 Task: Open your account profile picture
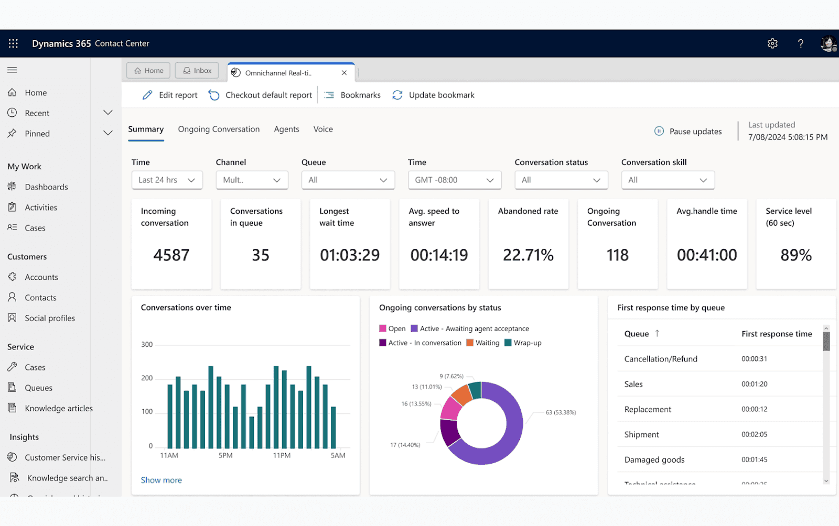click(827, 43)
